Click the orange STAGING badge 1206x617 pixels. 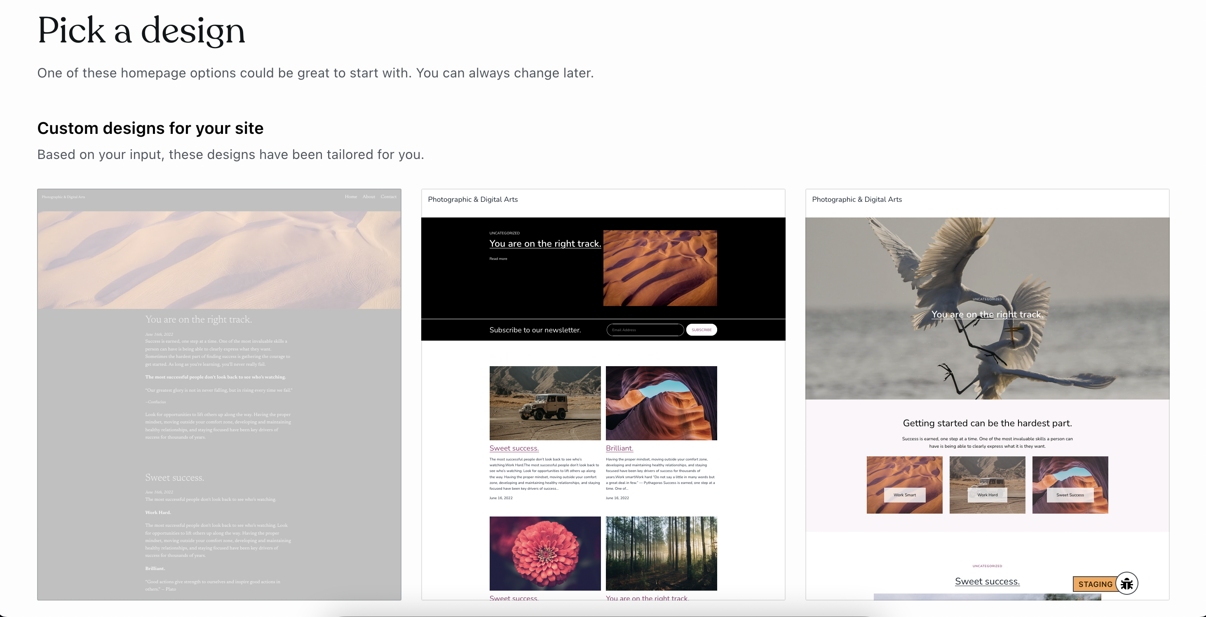1095,584
